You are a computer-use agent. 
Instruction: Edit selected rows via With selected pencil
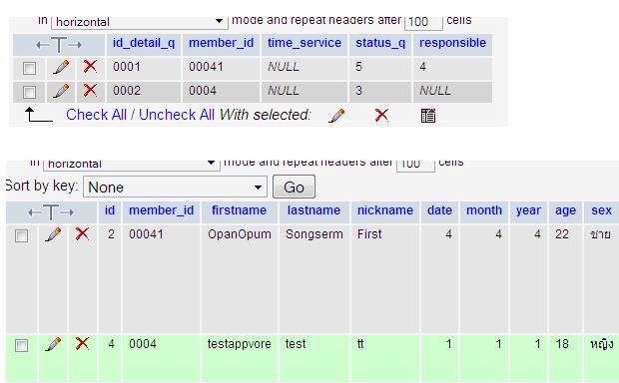(x=336, y=116)
